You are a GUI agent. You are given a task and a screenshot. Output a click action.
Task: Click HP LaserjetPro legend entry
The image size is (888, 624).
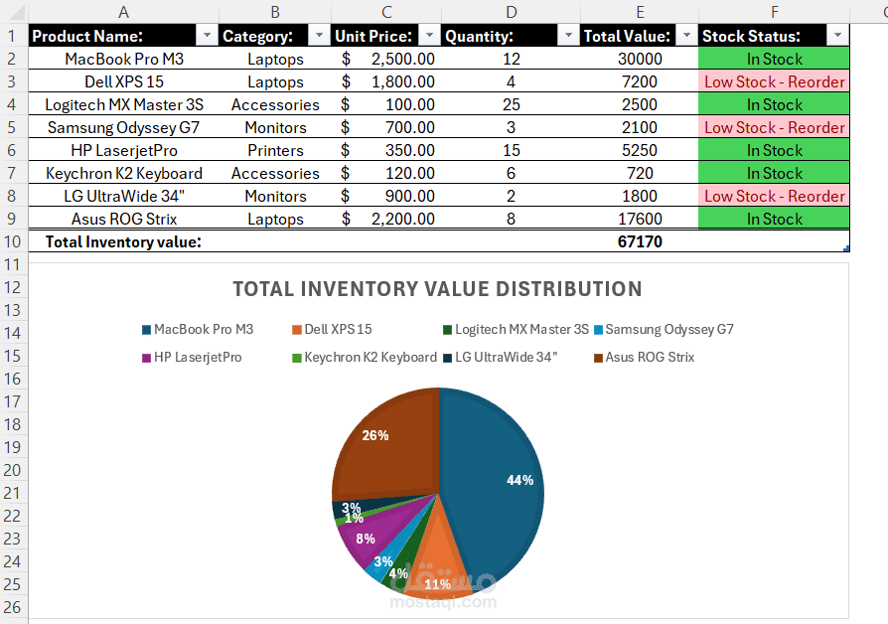[192, 357]
